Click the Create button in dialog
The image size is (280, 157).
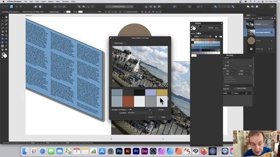coord(163,117)
